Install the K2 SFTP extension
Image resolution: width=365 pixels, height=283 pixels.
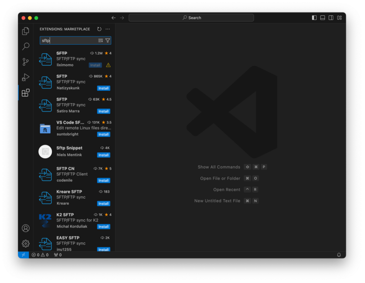tap(104, 226)
